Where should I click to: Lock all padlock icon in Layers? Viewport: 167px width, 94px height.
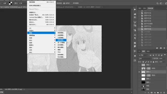click(153, 62)
